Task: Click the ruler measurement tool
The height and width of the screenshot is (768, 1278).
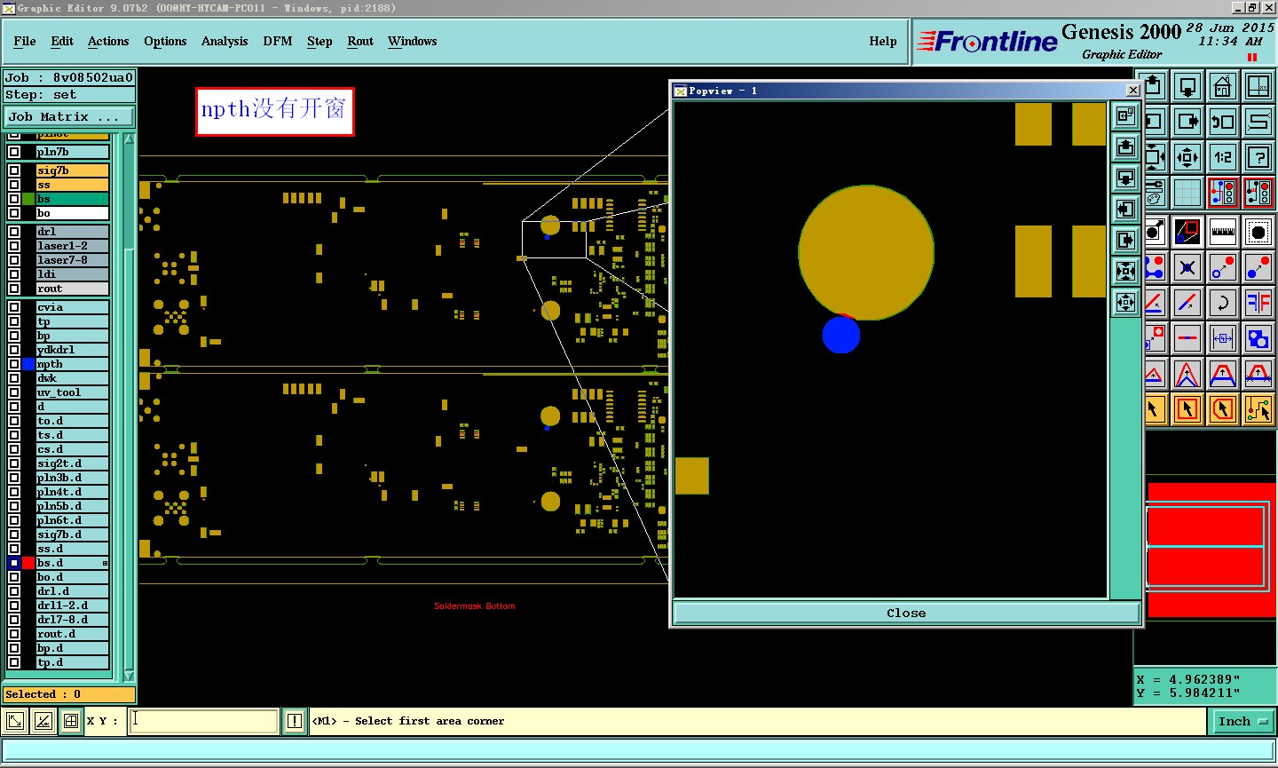Action: pyautogui.click(x=1223, y=232)
